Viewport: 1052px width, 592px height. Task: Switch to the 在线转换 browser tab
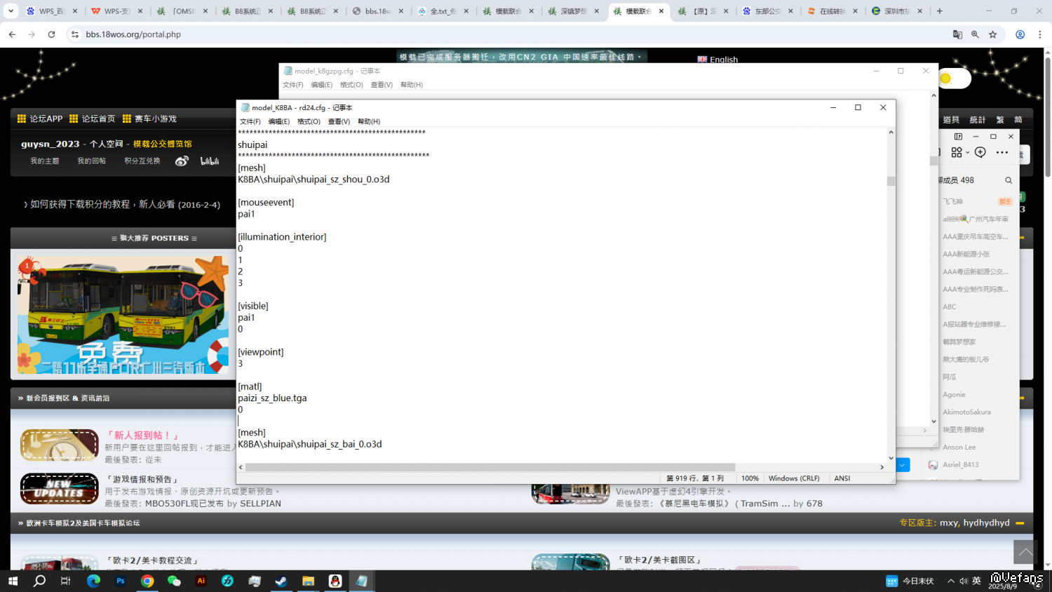(832, 11)
